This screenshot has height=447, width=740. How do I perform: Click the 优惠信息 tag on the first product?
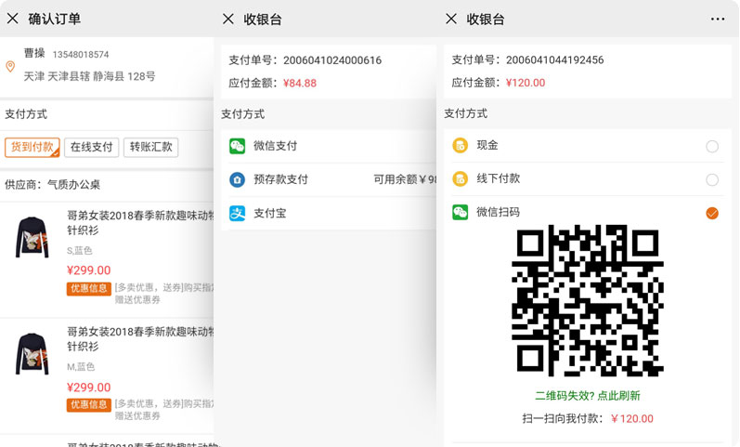88,289
